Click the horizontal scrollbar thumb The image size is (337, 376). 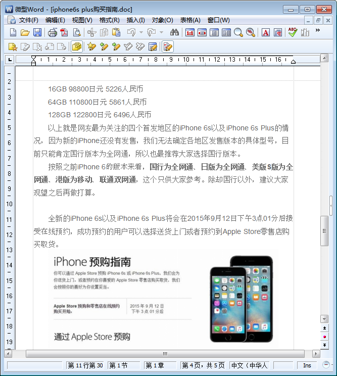click(165, 354)
